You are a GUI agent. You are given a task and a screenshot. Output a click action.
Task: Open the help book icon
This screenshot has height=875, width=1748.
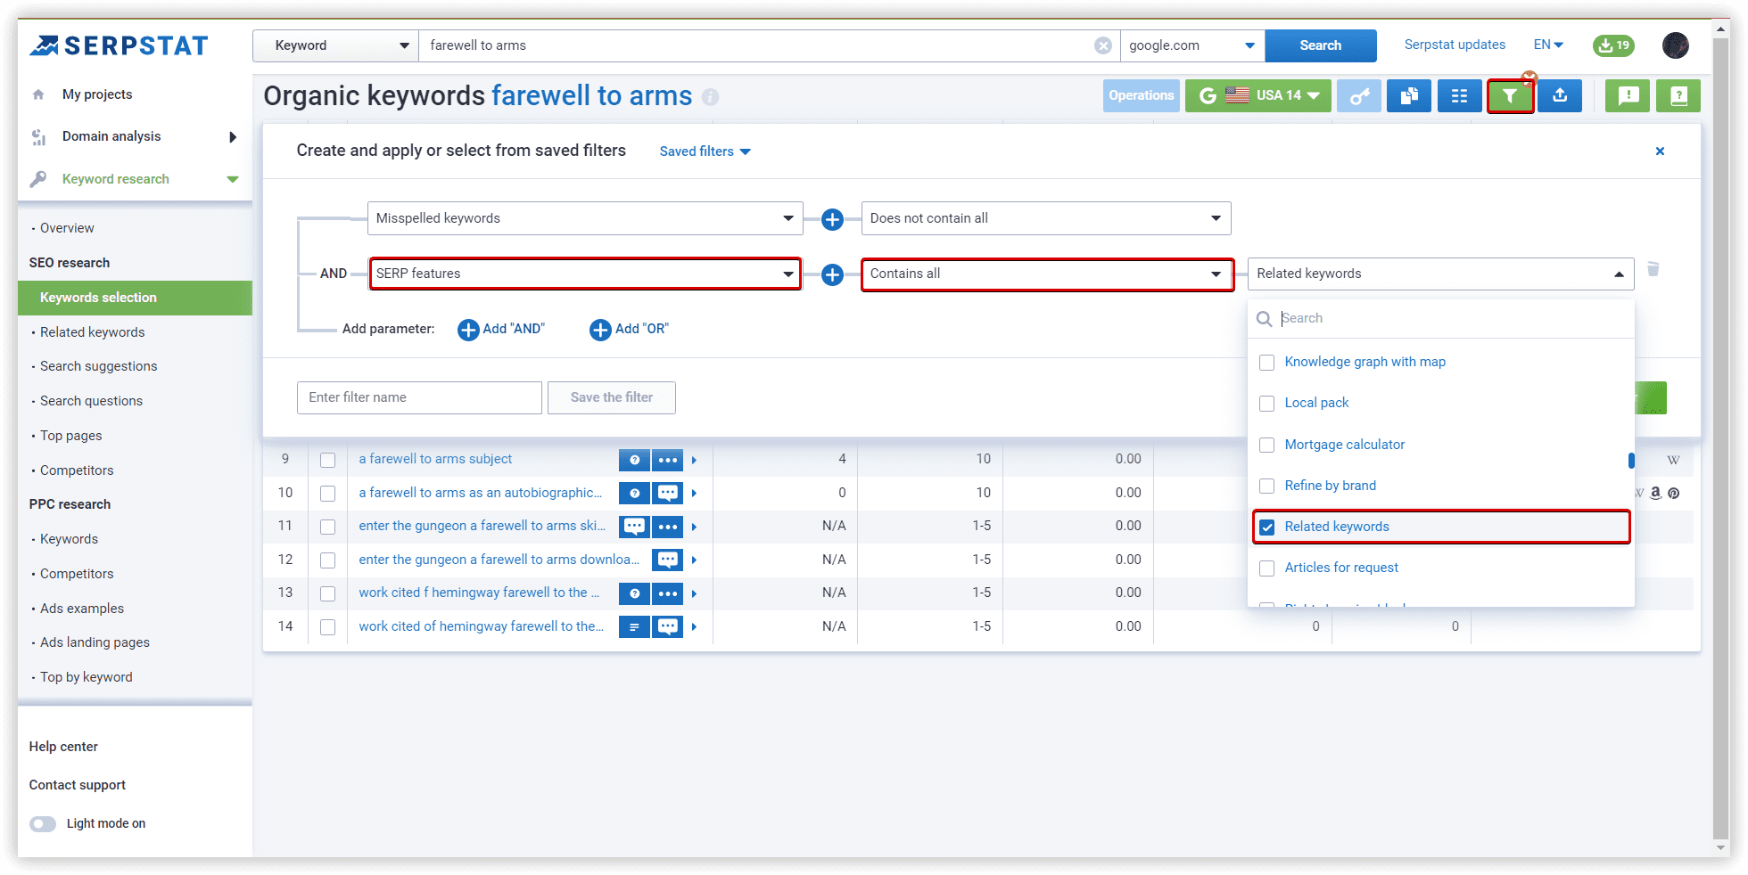click(x=1678, y=95)
